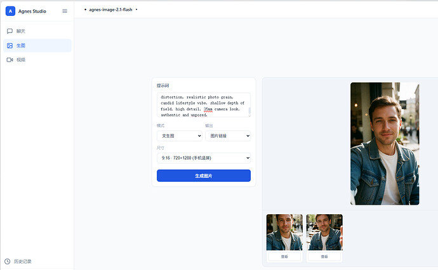Select the second result thumbnail with raised hand
The height and width of the screenshot is (270, 438).
(324, 232)
